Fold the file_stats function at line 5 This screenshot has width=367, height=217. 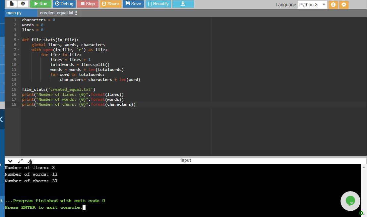(19, 40)
